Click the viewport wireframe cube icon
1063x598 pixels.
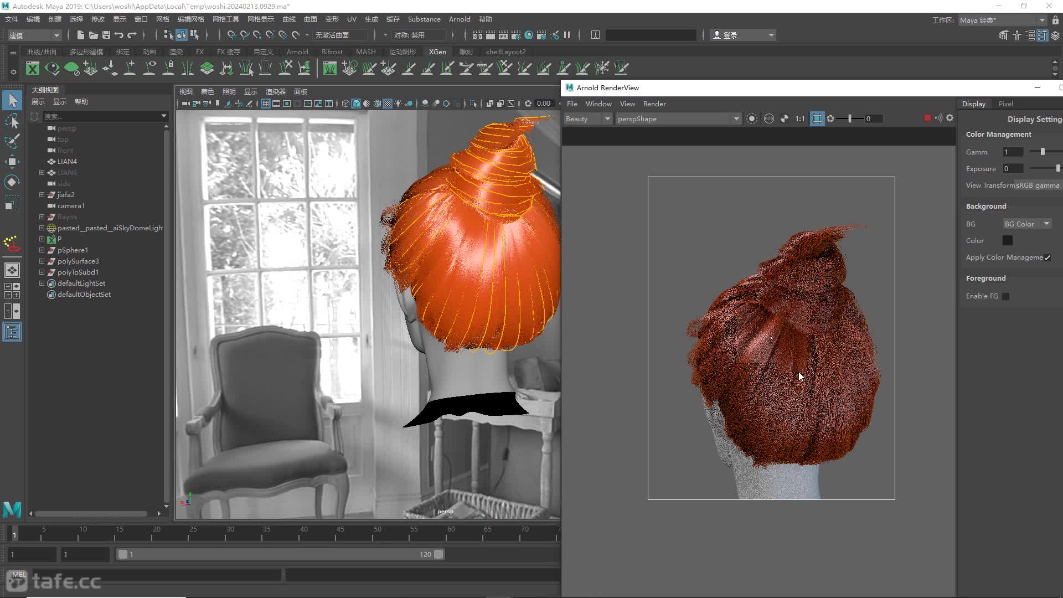click(345, 104)
